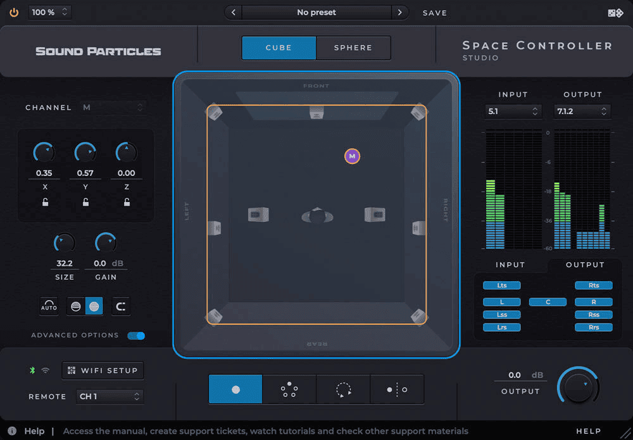Open Bluetooth settings via the Bluetooth icon
This screenshot has height=440, width=633.
click(x=31, y=370)
